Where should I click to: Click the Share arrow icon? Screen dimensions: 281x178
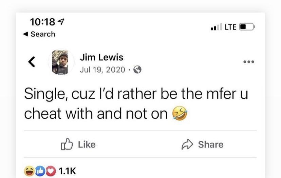187,144
